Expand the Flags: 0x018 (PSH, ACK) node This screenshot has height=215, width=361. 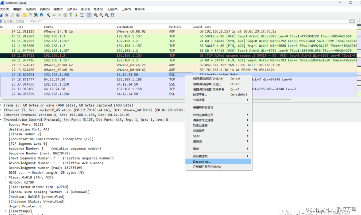[6, 177]
